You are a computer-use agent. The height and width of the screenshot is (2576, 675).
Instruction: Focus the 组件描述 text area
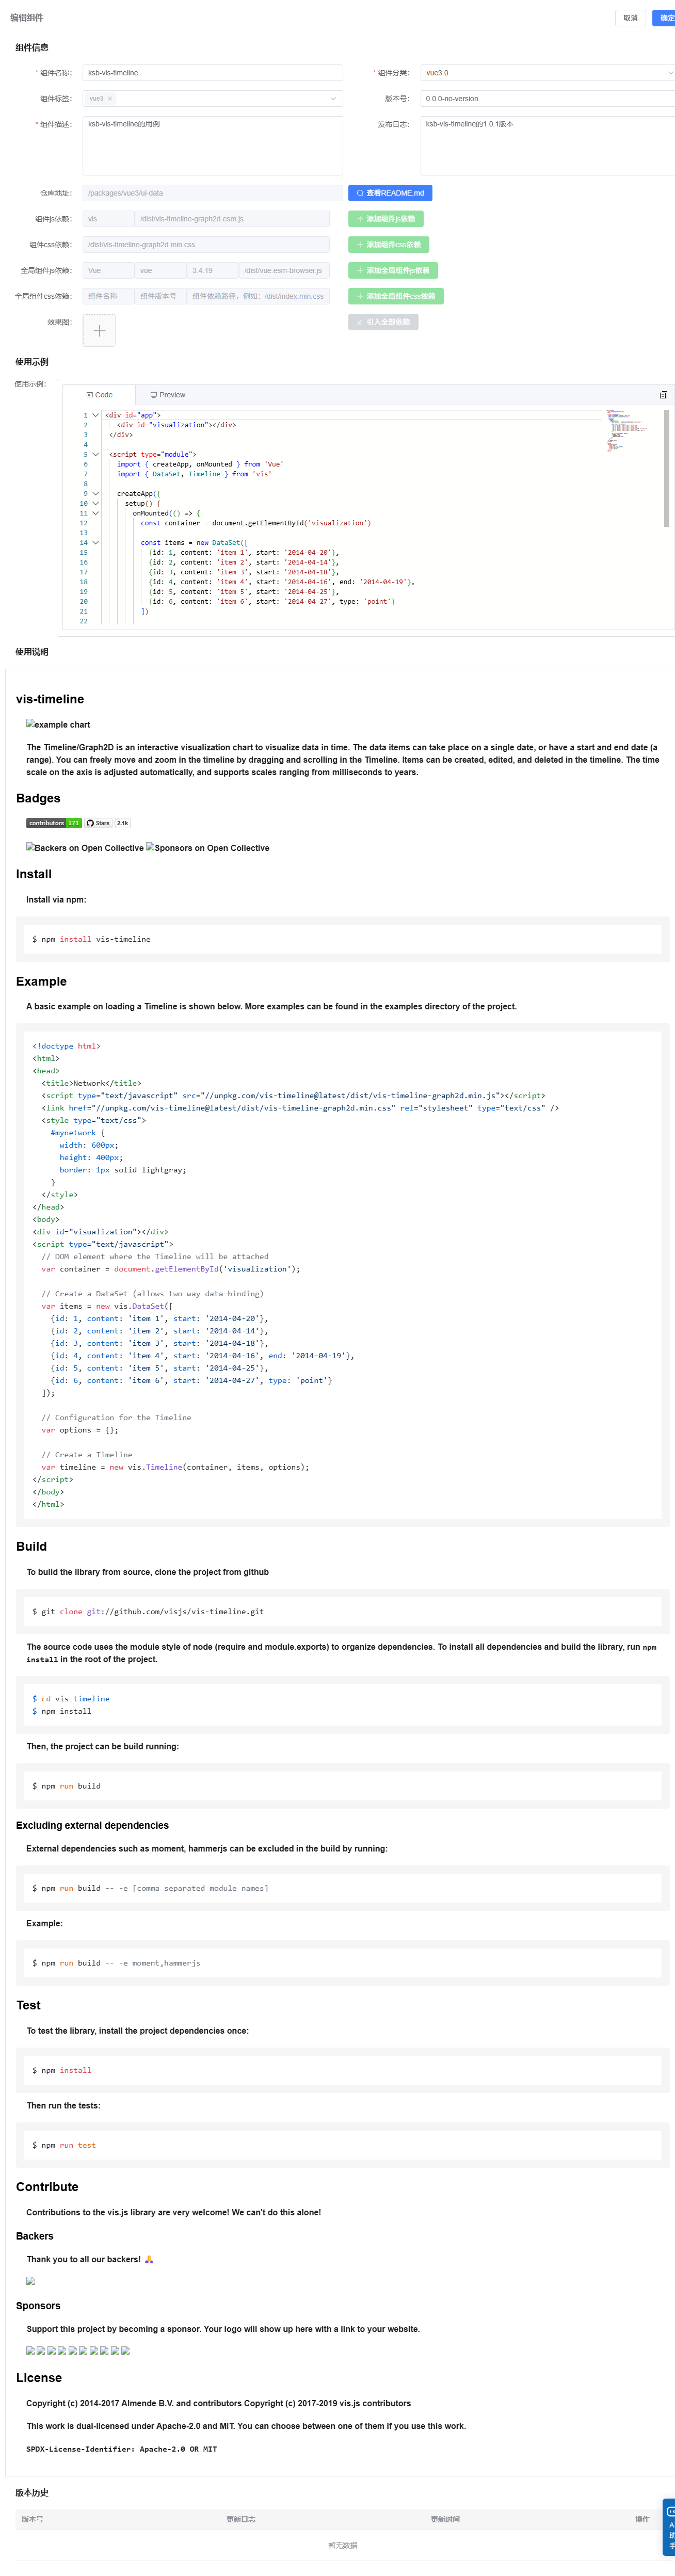point(212,146)
